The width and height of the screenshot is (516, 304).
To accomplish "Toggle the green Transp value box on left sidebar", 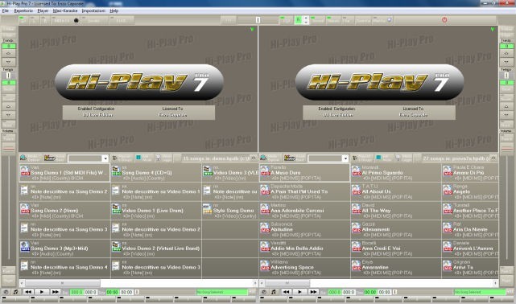I will [x=9, y=47].
